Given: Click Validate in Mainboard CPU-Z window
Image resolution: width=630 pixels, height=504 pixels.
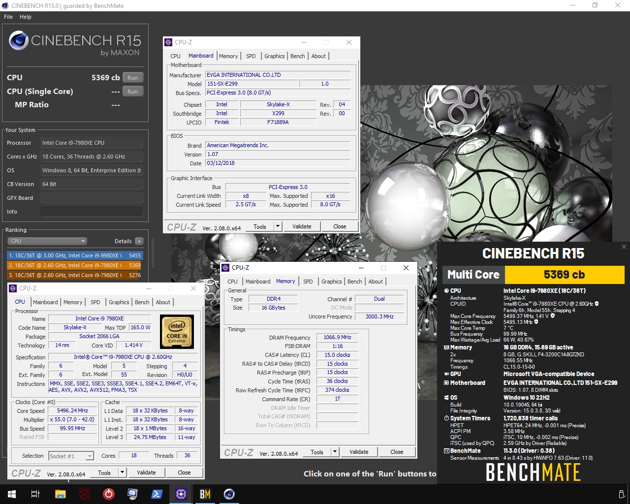Looking at the screenshot, I should (302, 227).
